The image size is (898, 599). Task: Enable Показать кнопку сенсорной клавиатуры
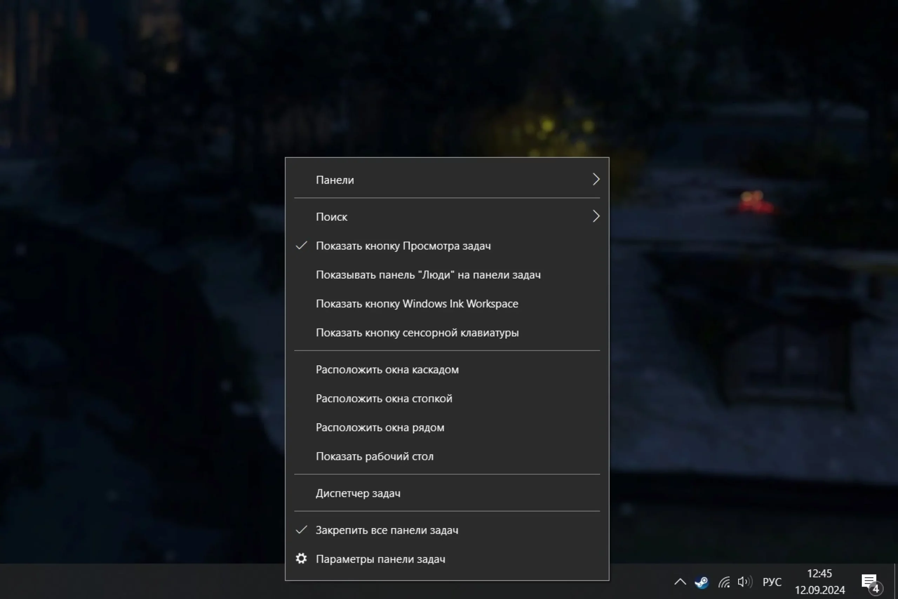[x=417, y=333]
